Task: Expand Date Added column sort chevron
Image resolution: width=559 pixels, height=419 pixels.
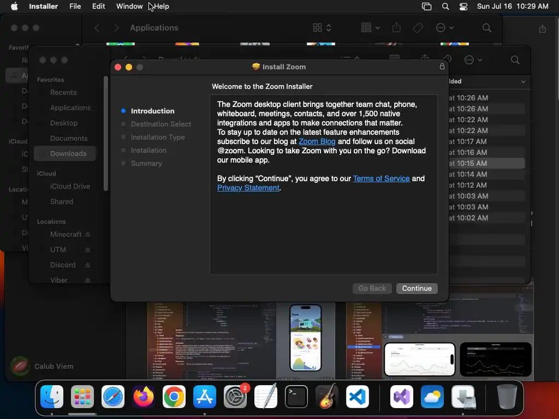Action: click(523, 82)
